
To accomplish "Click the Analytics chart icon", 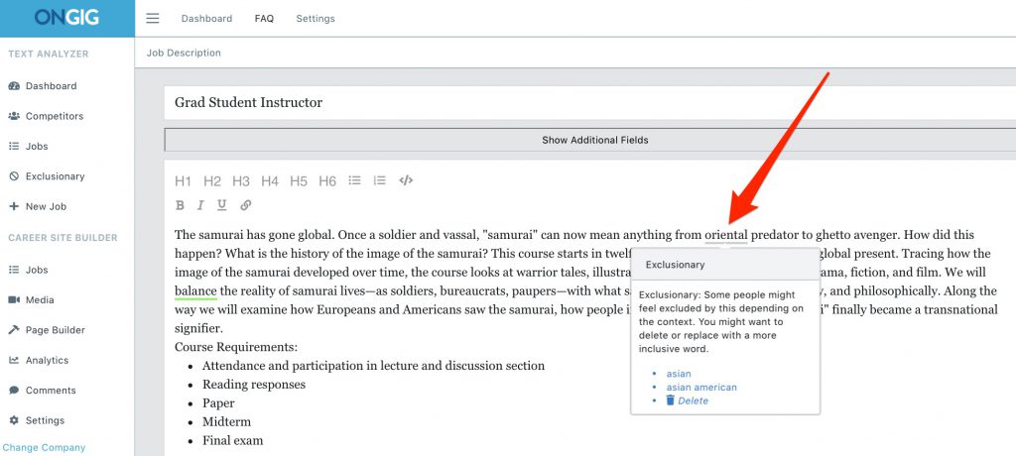I will (x=14, y=360).
